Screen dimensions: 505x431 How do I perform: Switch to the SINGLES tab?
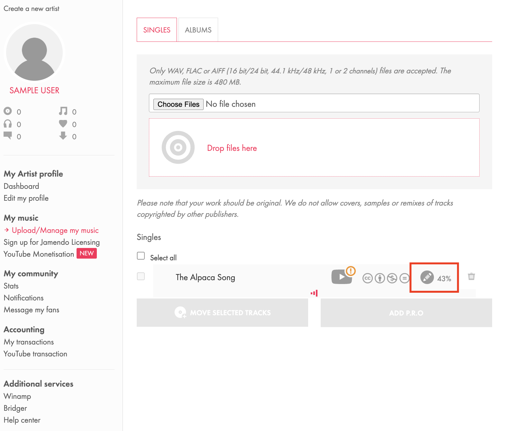pos(157,30)
